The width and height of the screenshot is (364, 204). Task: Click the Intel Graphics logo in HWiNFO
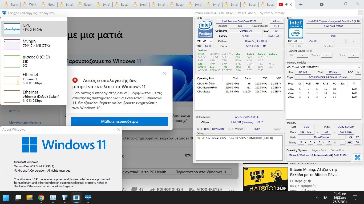[x=296, y=29]
